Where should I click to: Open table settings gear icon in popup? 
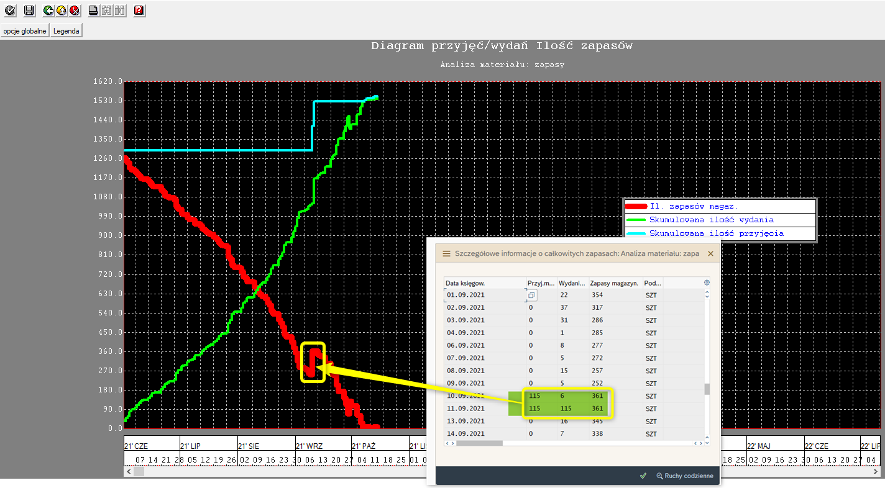pyautogui.click(x=707, y=282)
